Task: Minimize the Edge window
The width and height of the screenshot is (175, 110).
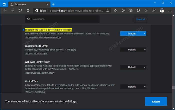Action: click(x=155, y=3)
